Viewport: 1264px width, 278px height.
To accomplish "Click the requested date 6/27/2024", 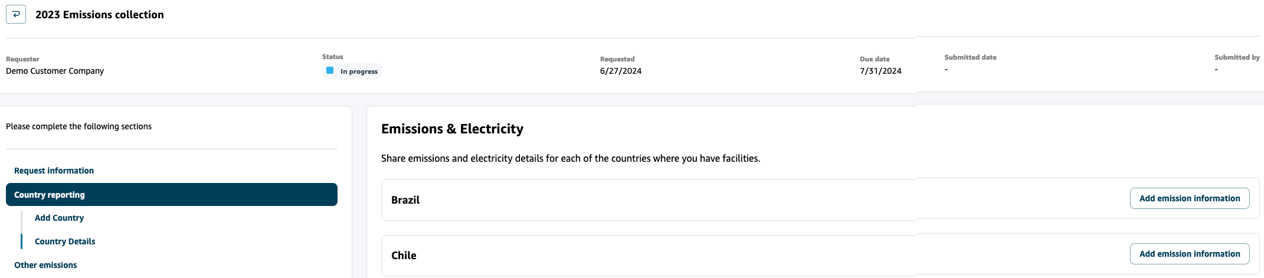I will pyautogui.click(x=620, y=71).
